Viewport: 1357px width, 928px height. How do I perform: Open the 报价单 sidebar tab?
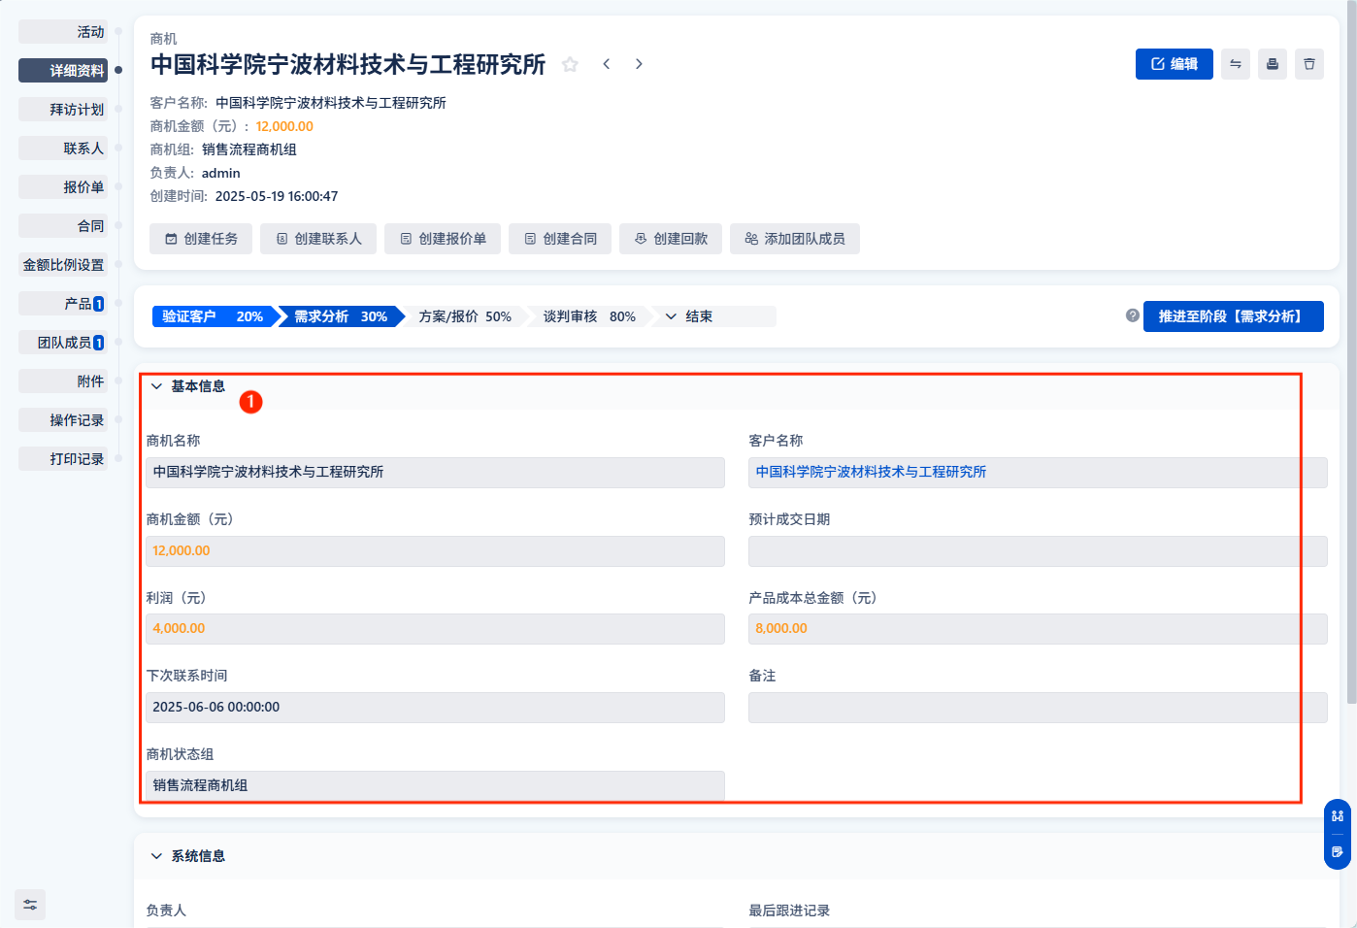click(63, 187)
